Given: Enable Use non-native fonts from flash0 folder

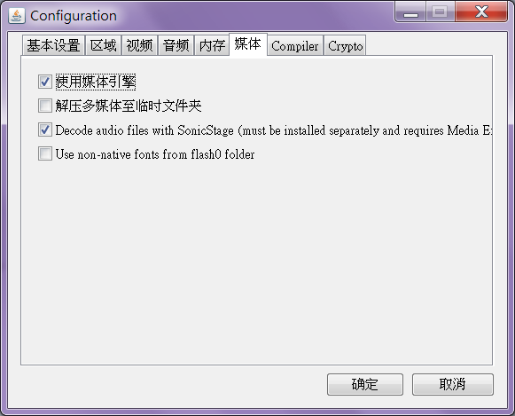Looking at the screenshot, I should [45, 153].
